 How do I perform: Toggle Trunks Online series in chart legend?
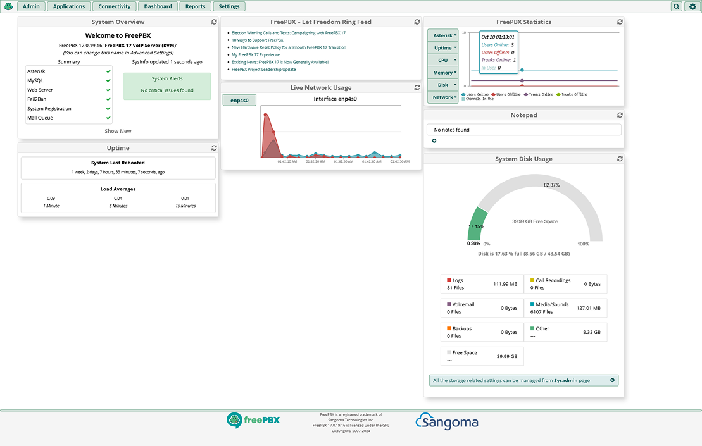538,94
